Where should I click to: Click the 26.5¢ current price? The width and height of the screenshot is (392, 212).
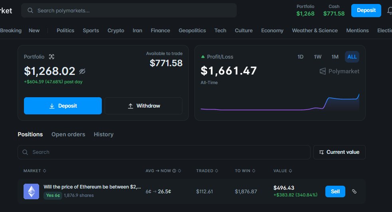tap(164, 192)
